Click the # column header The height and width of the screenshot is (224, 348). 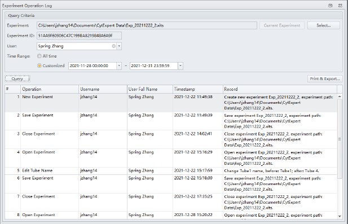click(12, 89)
